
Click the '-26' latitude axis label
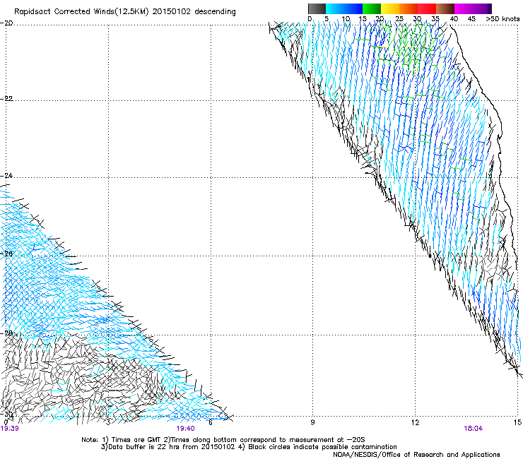6,254
